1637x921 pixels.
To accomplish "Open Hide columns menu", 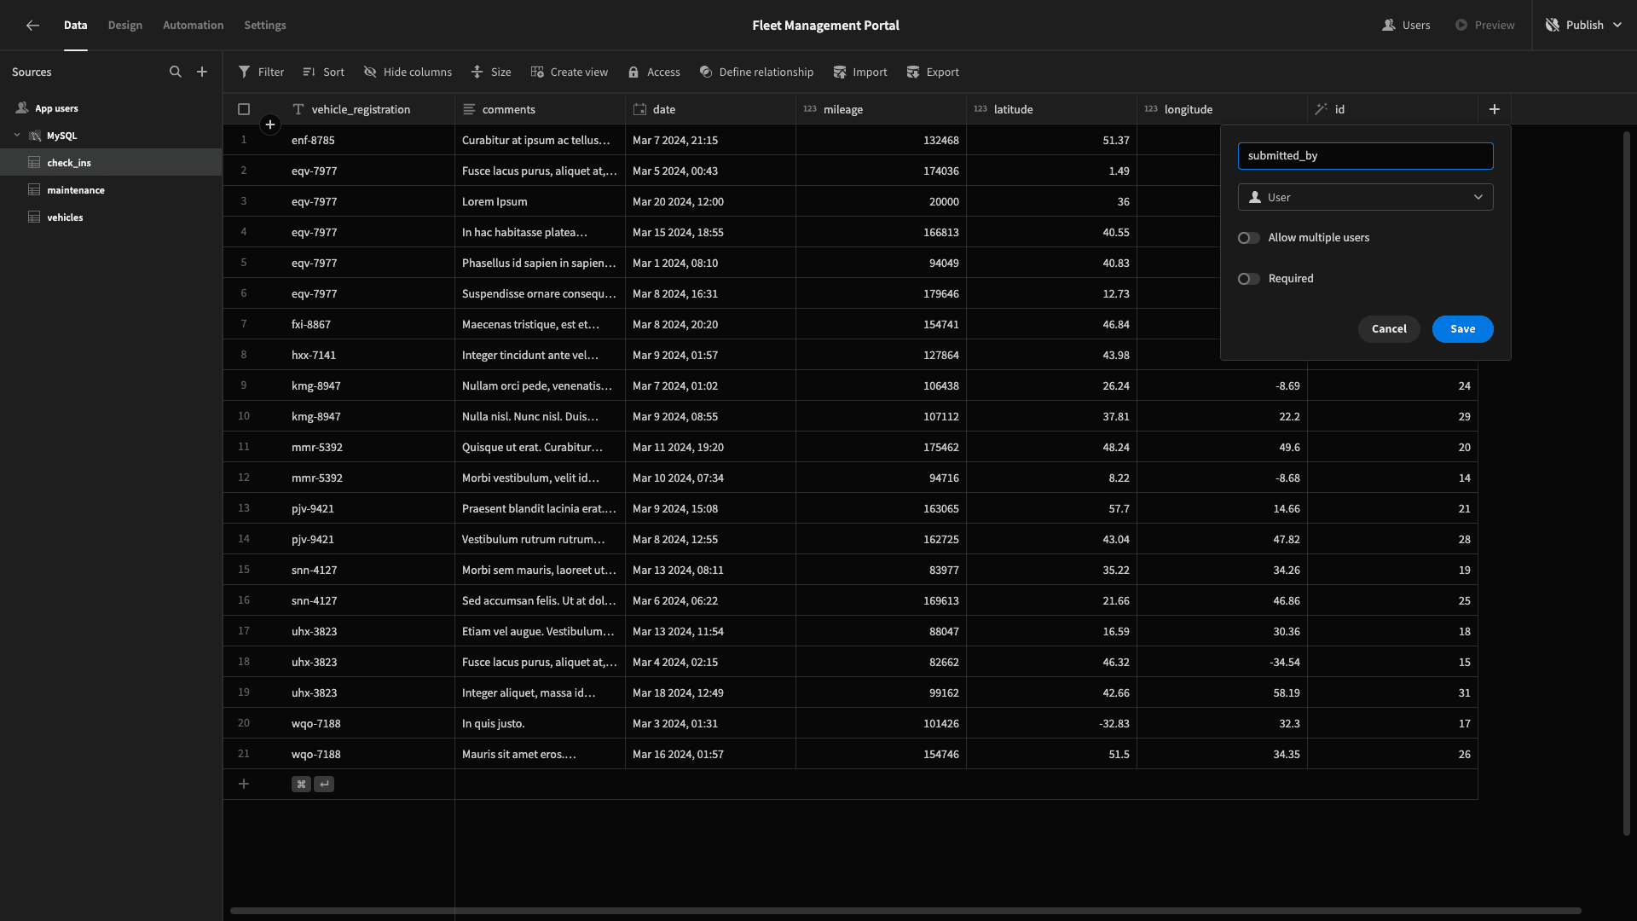I will (408, 72).
